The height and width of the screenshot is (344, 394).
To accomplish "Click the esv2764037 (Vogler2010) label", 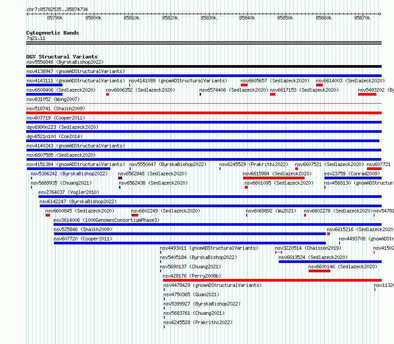I will point(69,192).
